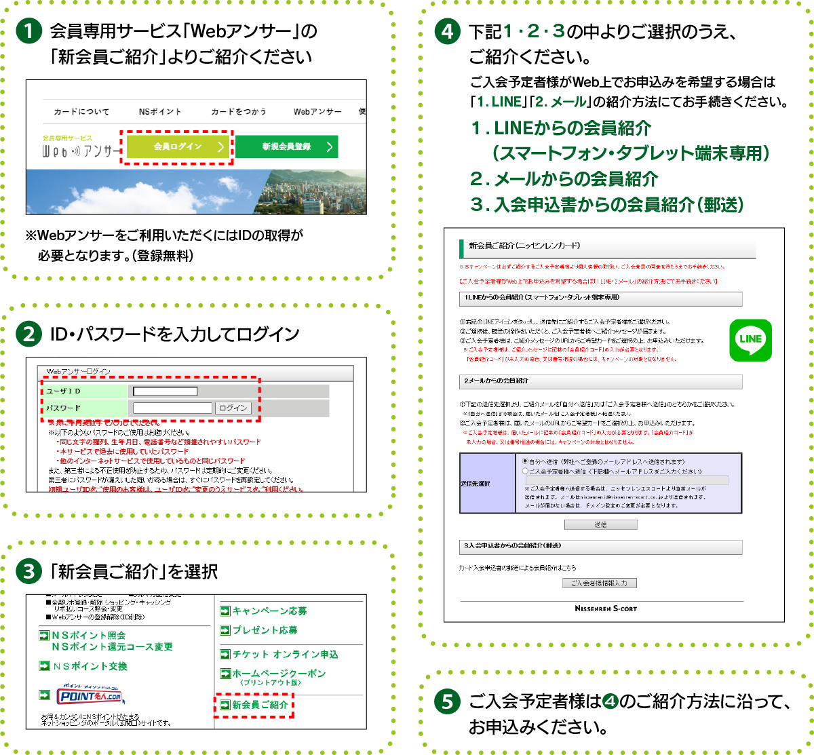Screen dimensions: 814x755
Task: Focus the recipient email address field
Action: (626, 480)
